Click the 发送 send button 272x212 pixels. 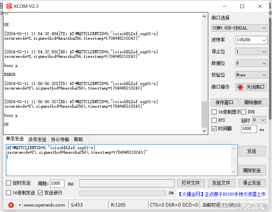252,151
